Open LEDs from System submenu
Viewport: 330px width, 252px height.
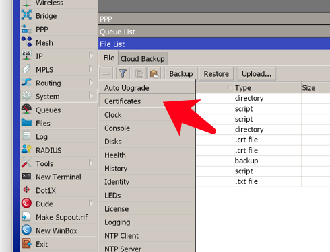[x=147, y=196]
